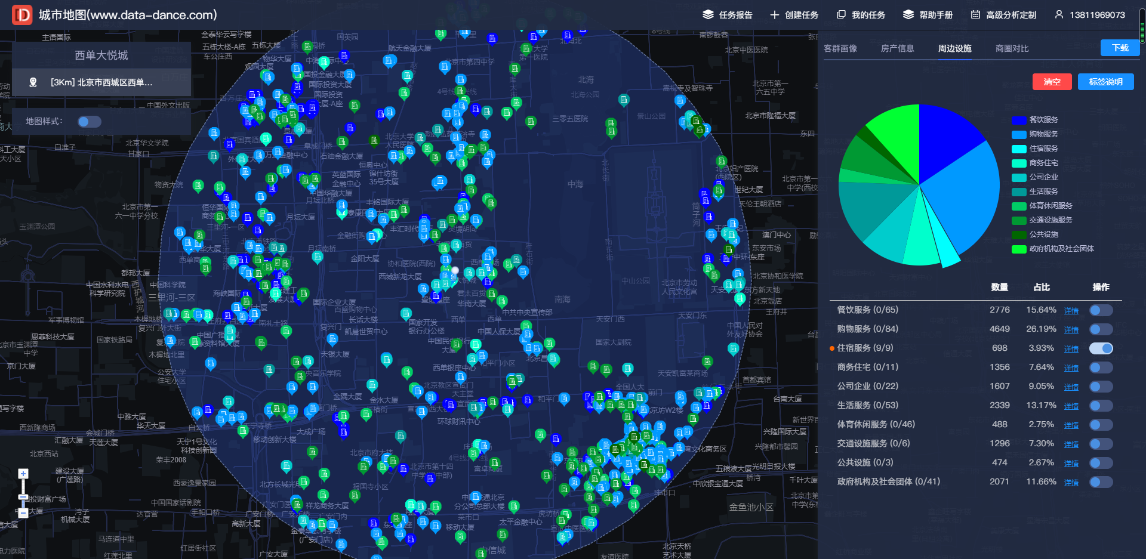Viewport: 1146px width, 559px height.
Task: Open 详情 link for 体育休闲服务
Action: pyautogui.click(x=1071, y=425)
